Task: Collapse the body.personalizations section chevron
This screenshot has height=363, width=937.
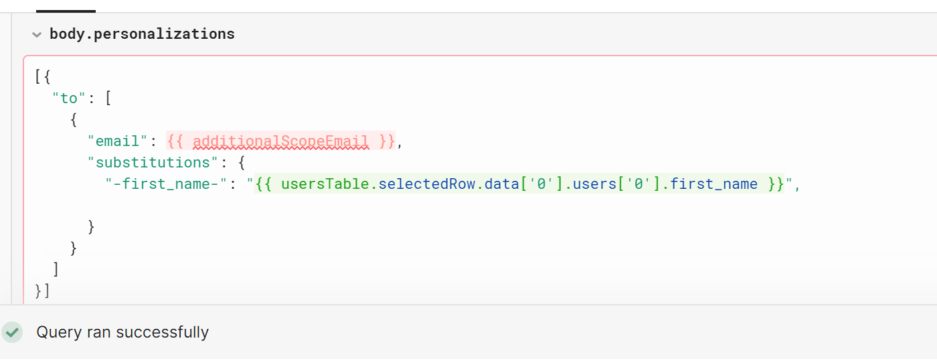Action: tap(37, 34)
